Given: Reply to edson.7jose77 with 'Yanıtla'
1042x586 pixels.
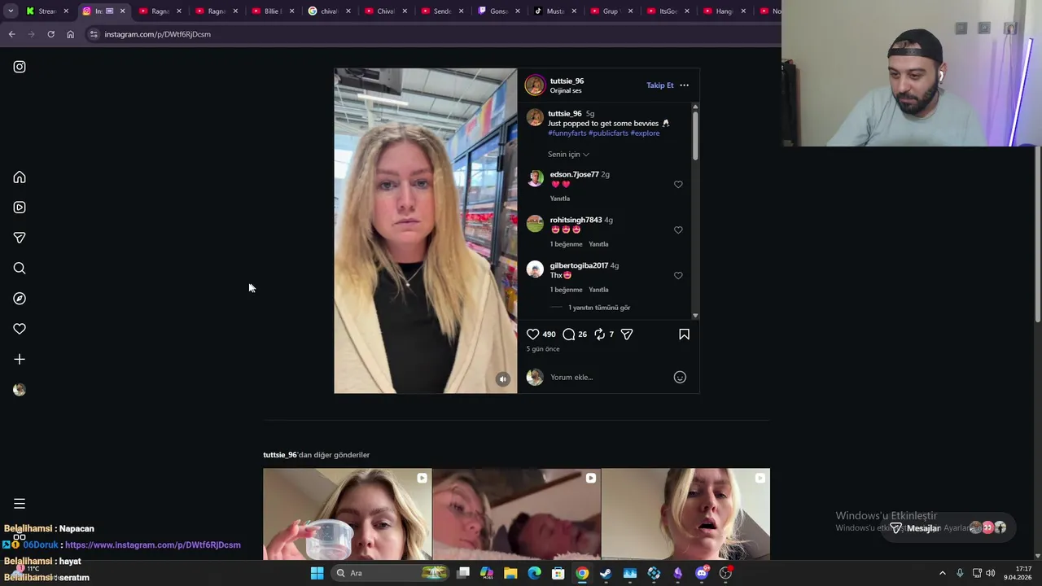Looking at the screenshot, I should click(560, 199).
